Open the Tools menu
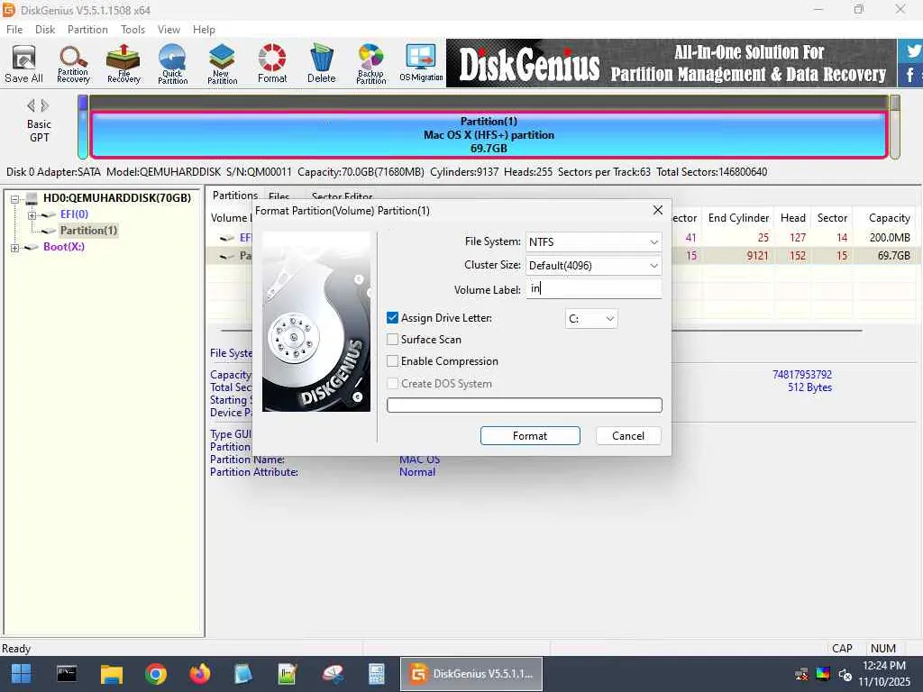 pos(133,30)
